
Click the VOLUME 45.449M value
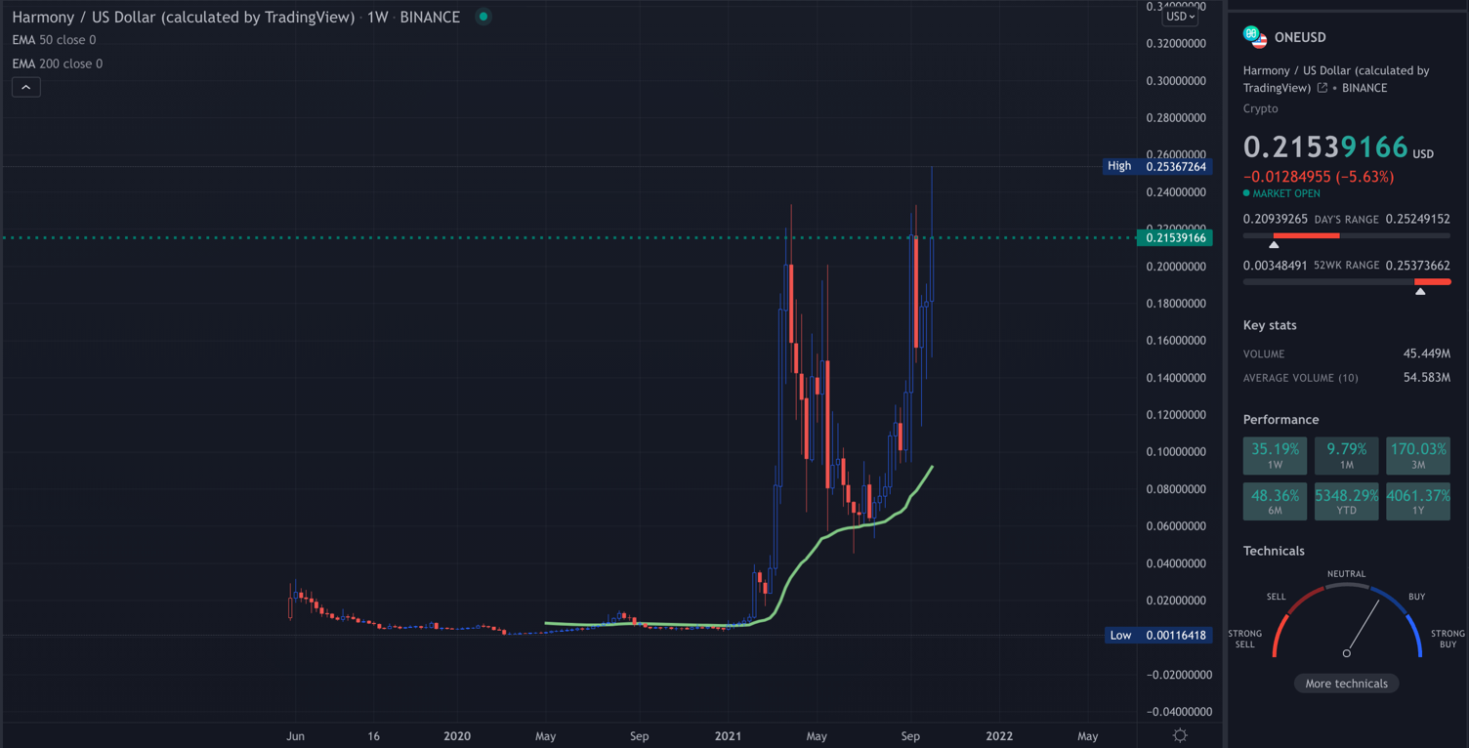pyautogui.click(x=1426, y=353)
